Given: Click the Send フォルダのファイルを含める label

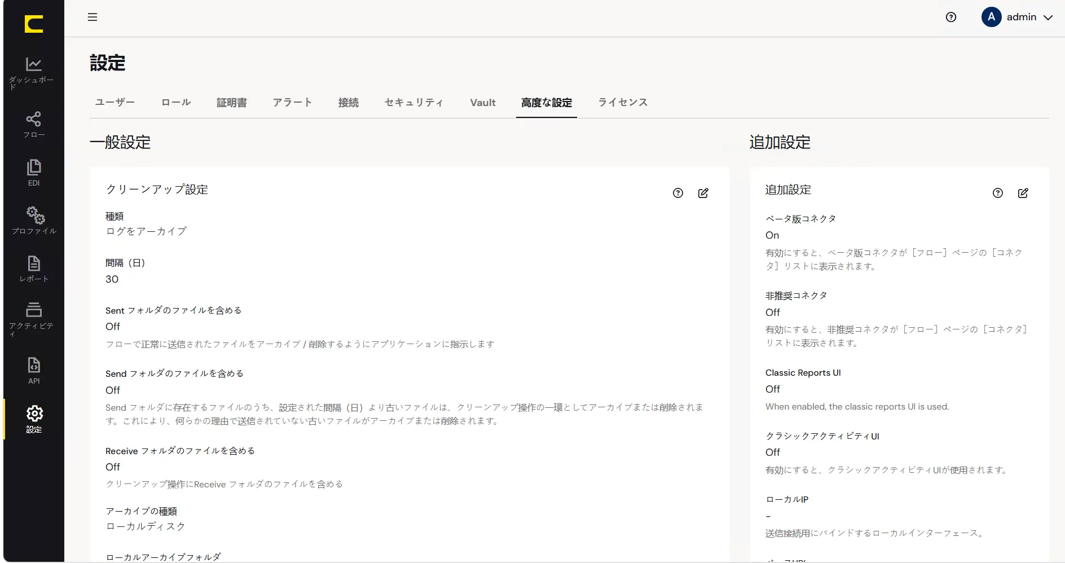Looking at the screenshot, I should [x=175, y=373].
